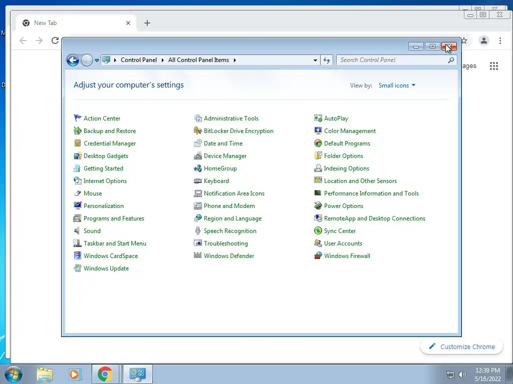The image size is (513, 384).
Task: Open Location and Other Sensors link
Action: 360,180
